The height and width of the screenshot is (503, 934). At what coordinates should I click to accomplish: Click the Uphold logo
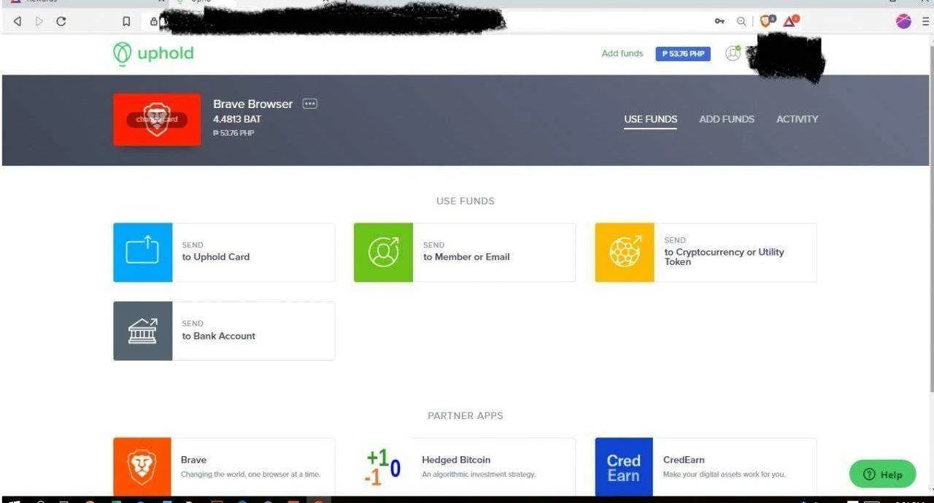point(153,53)
